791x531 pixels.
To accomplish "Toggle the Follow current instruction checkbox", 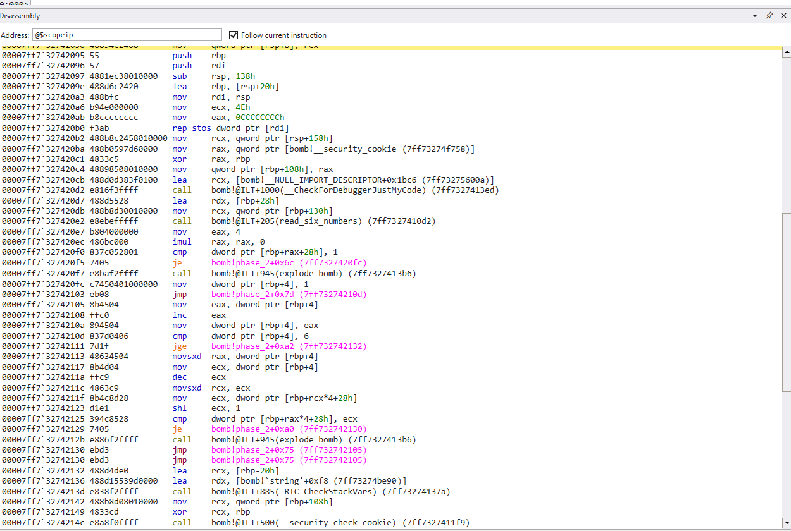I will click(x=234, y=35).
